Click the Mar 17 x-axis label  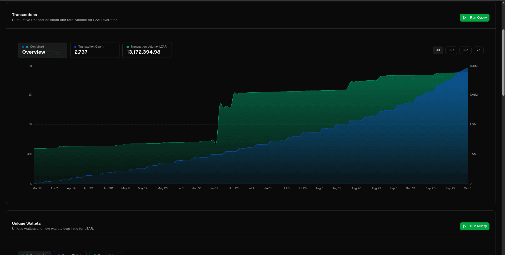(x=37, y=188)
